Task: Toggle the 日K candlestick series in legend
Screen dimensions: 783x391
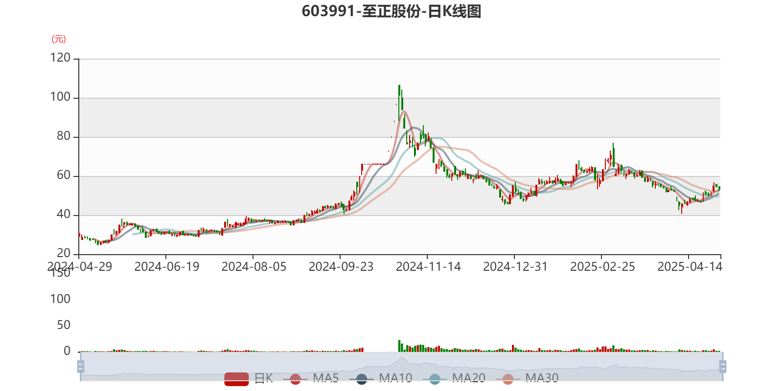Action: (249, 378)
